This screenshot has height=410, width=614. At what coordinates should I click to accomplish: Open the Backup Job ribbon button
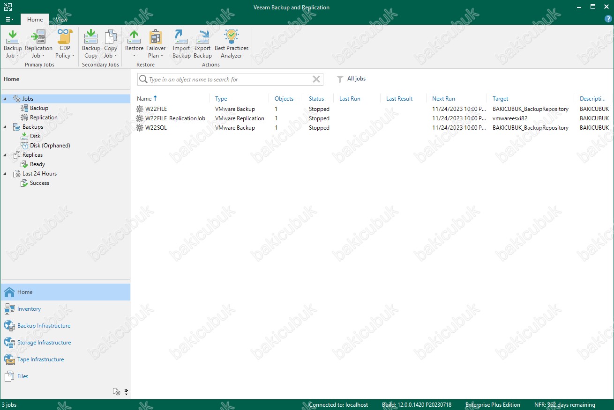point(13,44)
